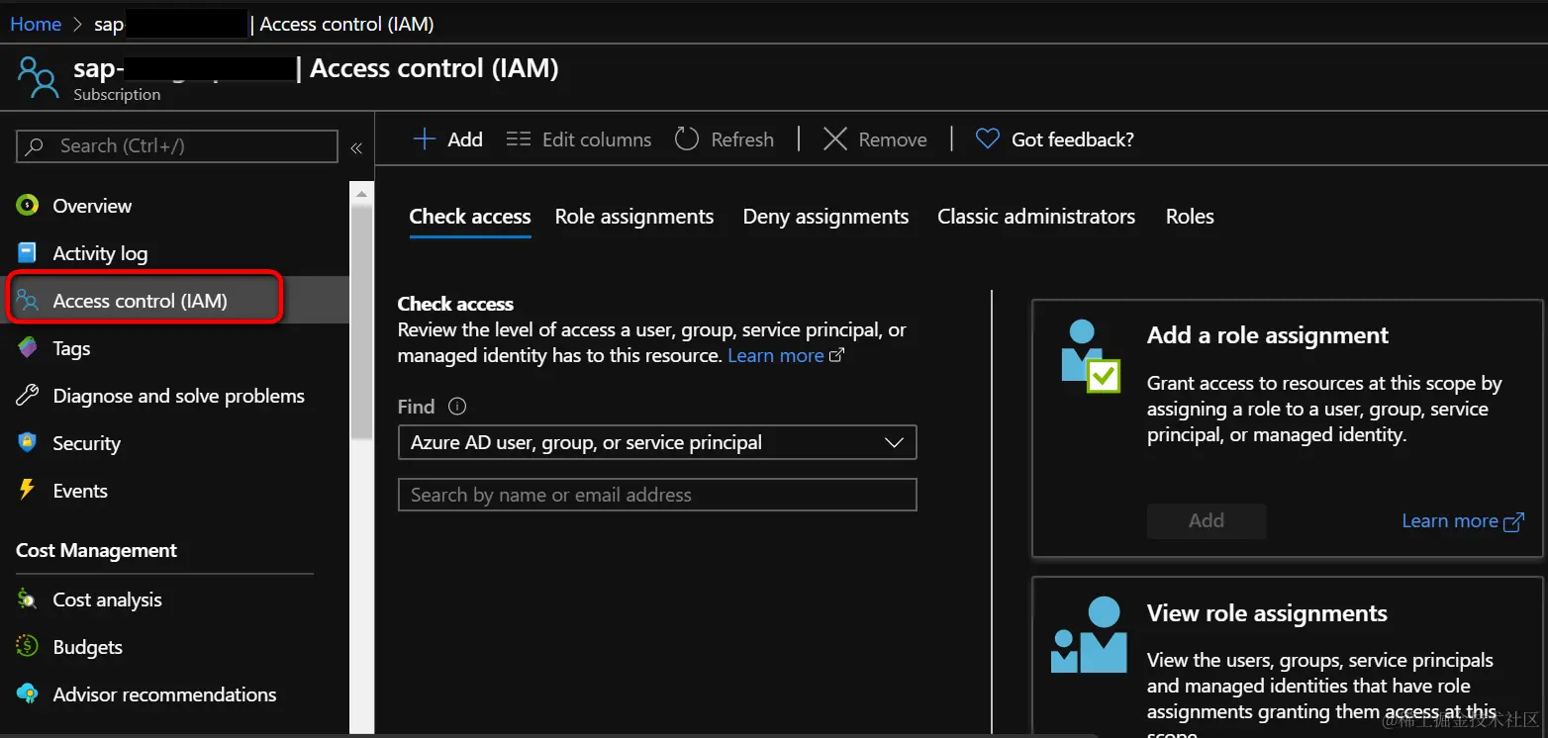
Task: Open the Classic administrators tab
Action: coord(1036,217)
